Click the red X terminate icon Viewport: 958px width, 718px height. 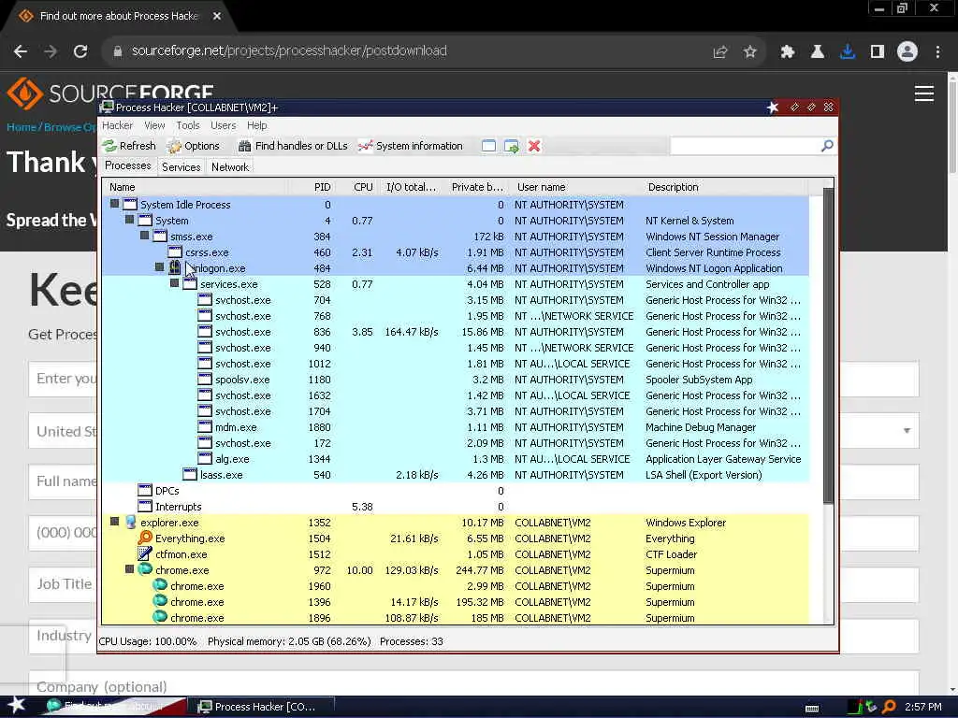tap(534, 146)
